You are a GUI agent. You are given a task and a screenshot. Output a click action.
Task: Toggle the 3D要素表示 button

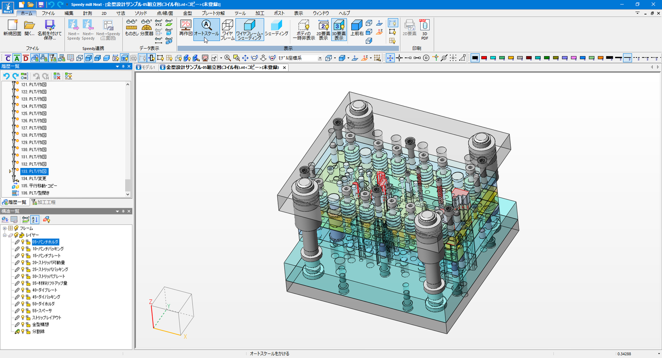[339, 29]
